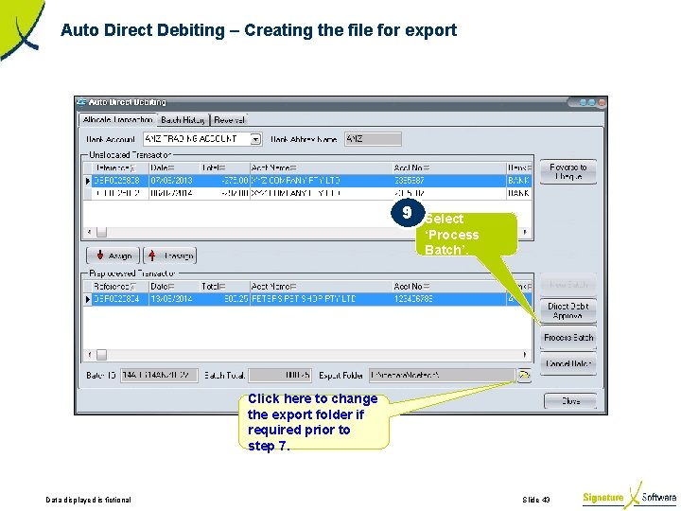Switch to the Batch History tab
Image resolution: width=681 pixels, height=511 pixels.
(x=183, y=120)
